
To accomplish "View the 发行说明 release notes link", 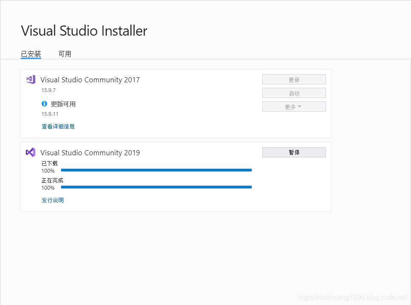I will coord(53,200).
